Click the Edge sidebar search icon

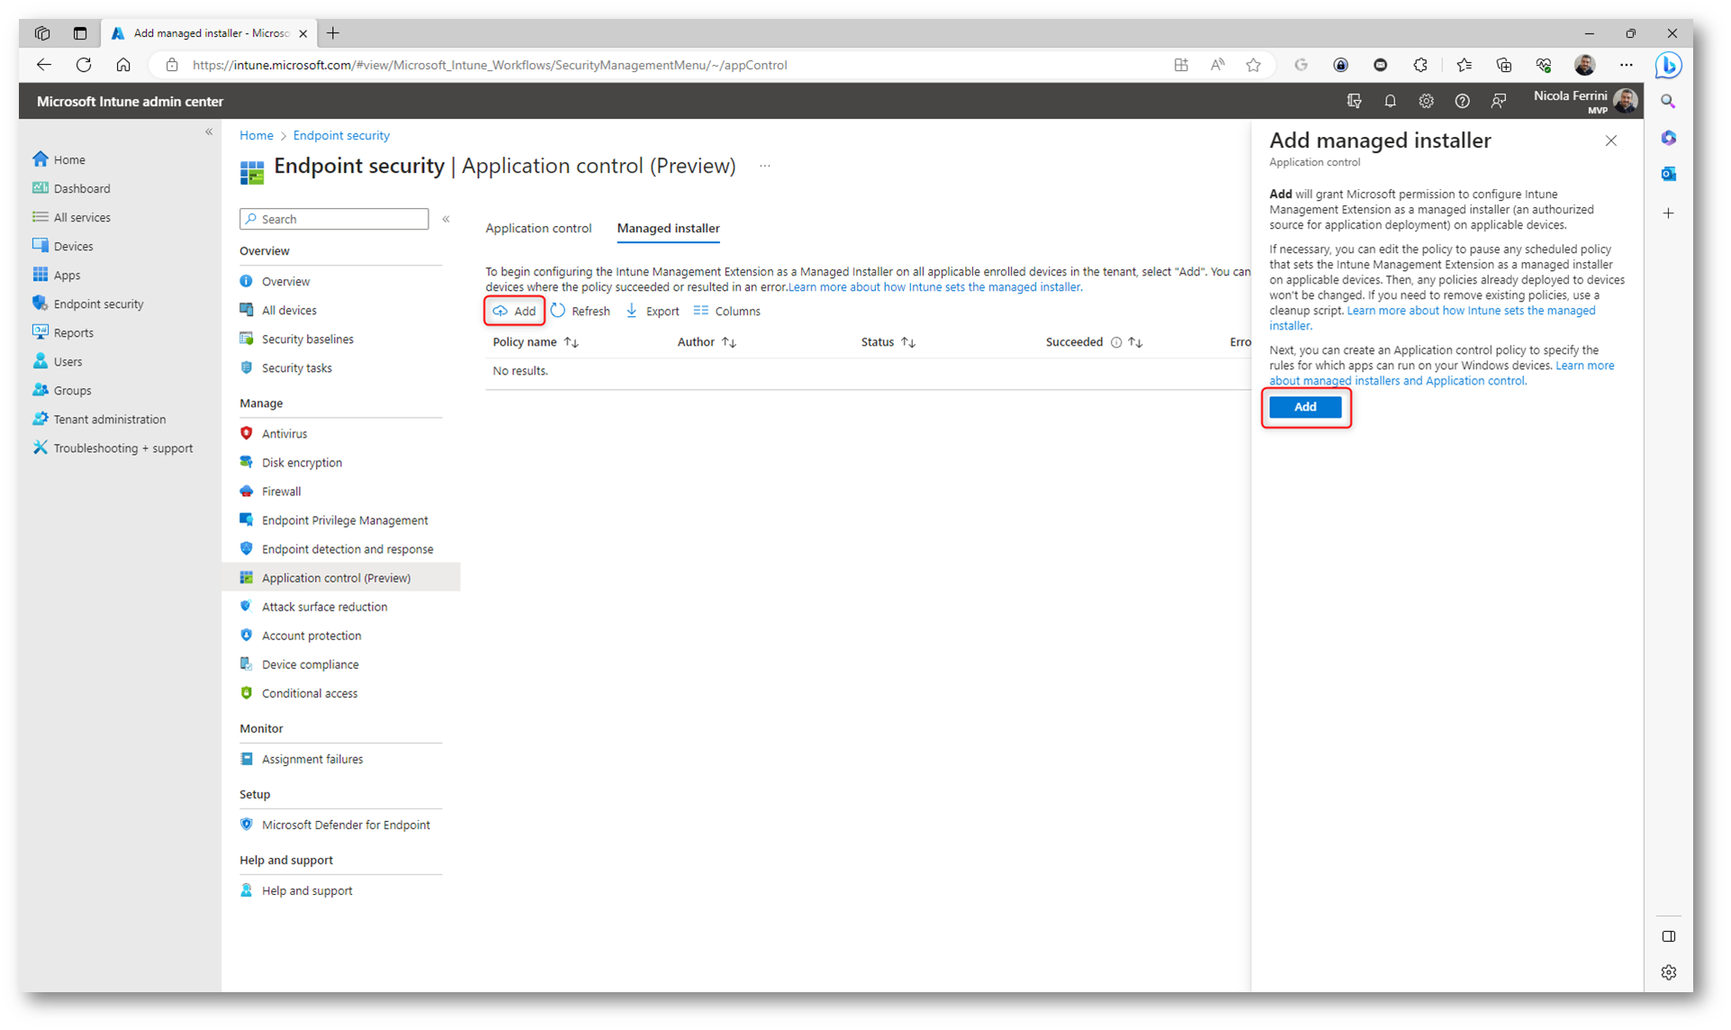[x=1668, y=102]
